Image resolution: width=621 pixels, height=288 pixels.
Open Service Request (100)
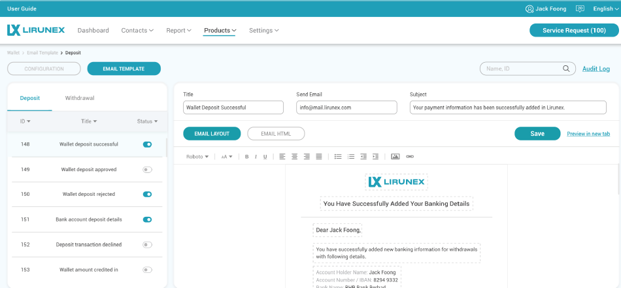tap(574, 31)
